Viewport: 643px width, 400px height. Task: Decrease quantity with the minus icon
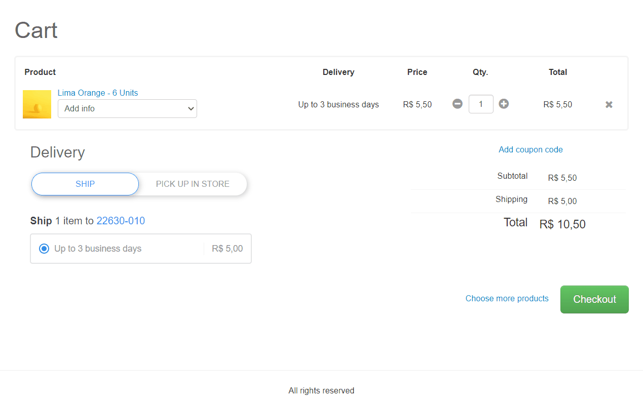coord(458,104)
